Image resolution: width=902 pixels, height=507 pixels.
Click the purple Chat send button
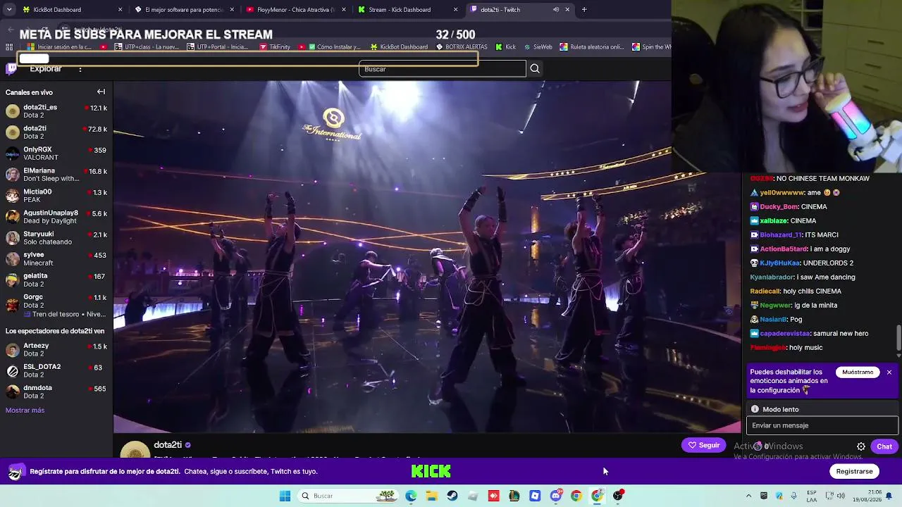pyautogui.click(x=884, y=446)
